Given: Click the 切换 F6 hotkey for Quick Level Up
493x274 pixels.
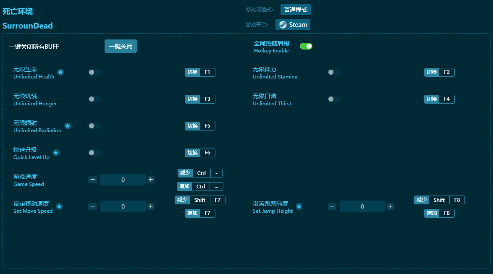Looking at the screenshot, I should tap(200, 153).
